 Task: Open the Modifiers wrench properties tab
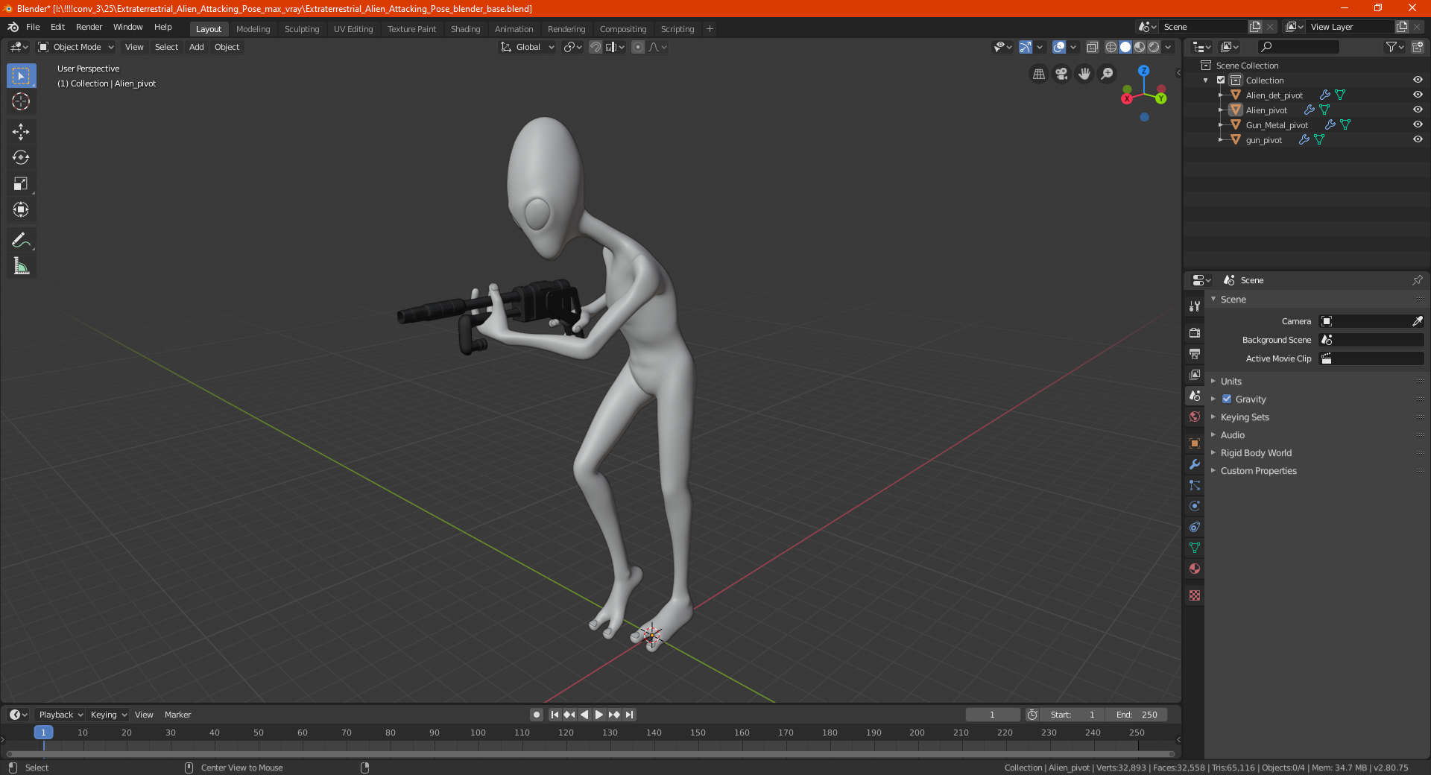pyautogui.click(x=1195, y=464)
